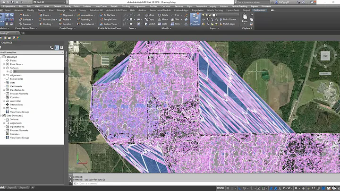Select the Copy tool in Modify panel
Image resolution: width=340 pixels, height=191 pixels.
click(x=149, y=19)
